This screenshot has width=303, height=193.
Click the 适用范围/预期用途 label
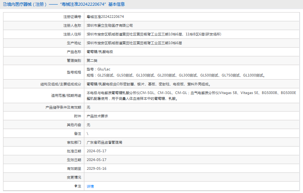[x=66, y=96]
